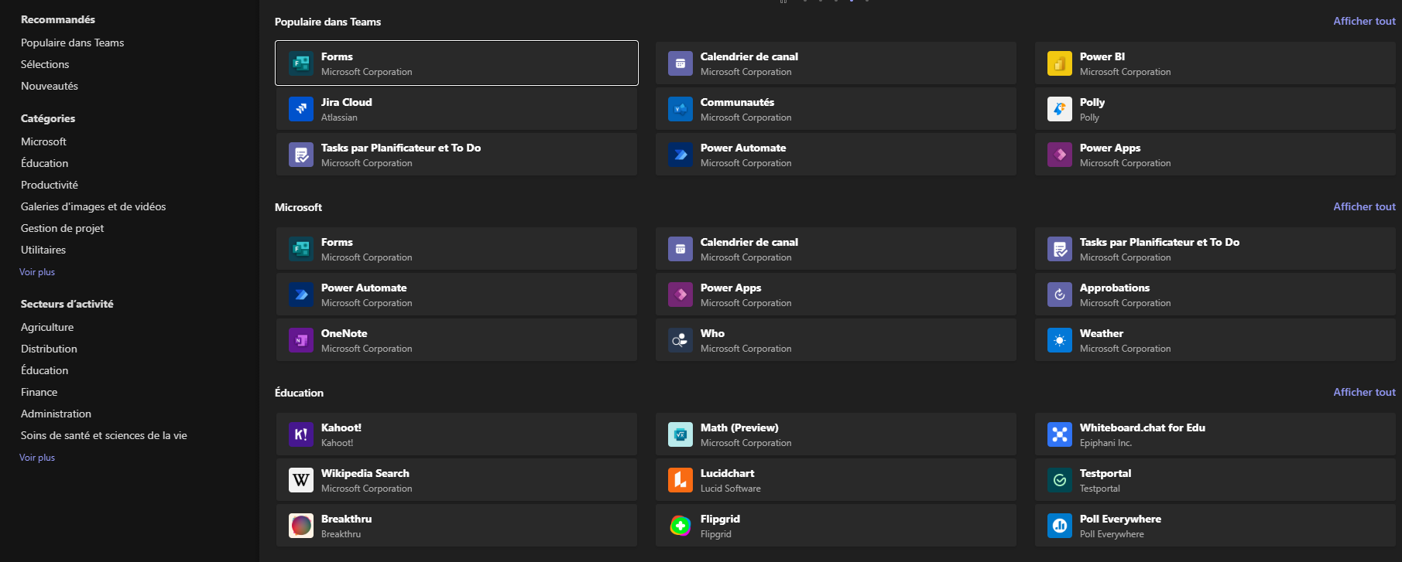Select Populaire dans Teams in sidebar
Image resolution: width=1402 pixels, height=562 pixels.
[x=72, y=43]
